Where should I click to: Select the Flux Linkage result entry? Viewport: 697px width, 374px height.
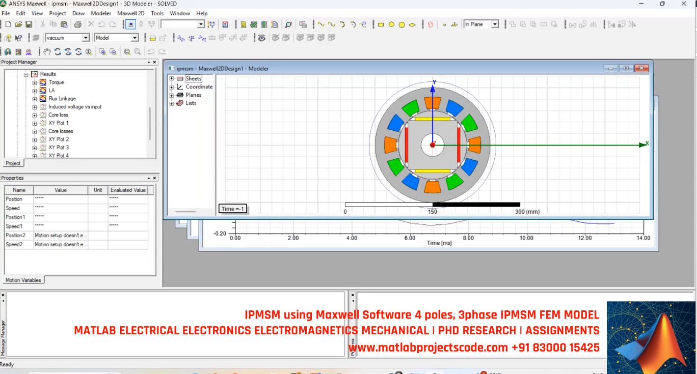(x=63, y=98)
